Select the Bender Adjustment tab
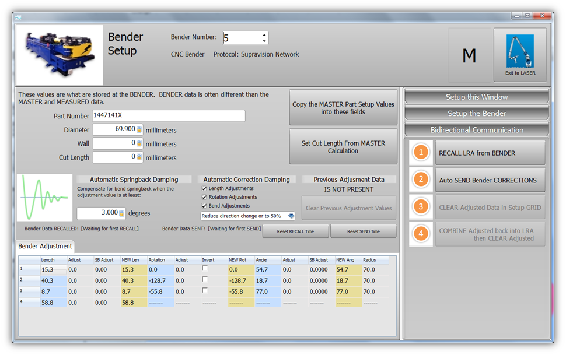Viewport: 566px width, 355px height. (x=45, y=247)
